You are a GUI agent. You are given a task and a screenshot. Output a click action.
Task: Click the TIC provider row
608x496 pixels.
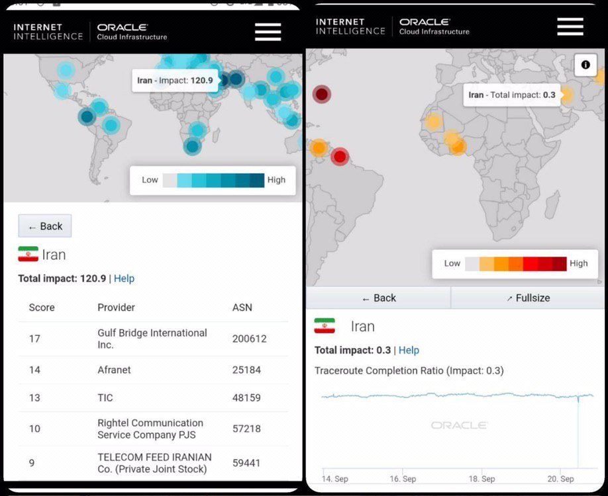click(x=152, y=397)
